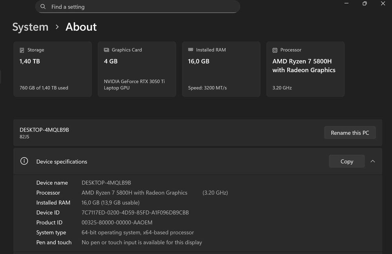The width and height of the screenshot is (392, 254).
Task: Click the breadcrumb arrow between System and About
Action: pyautogui.click(x=57, y=27)
